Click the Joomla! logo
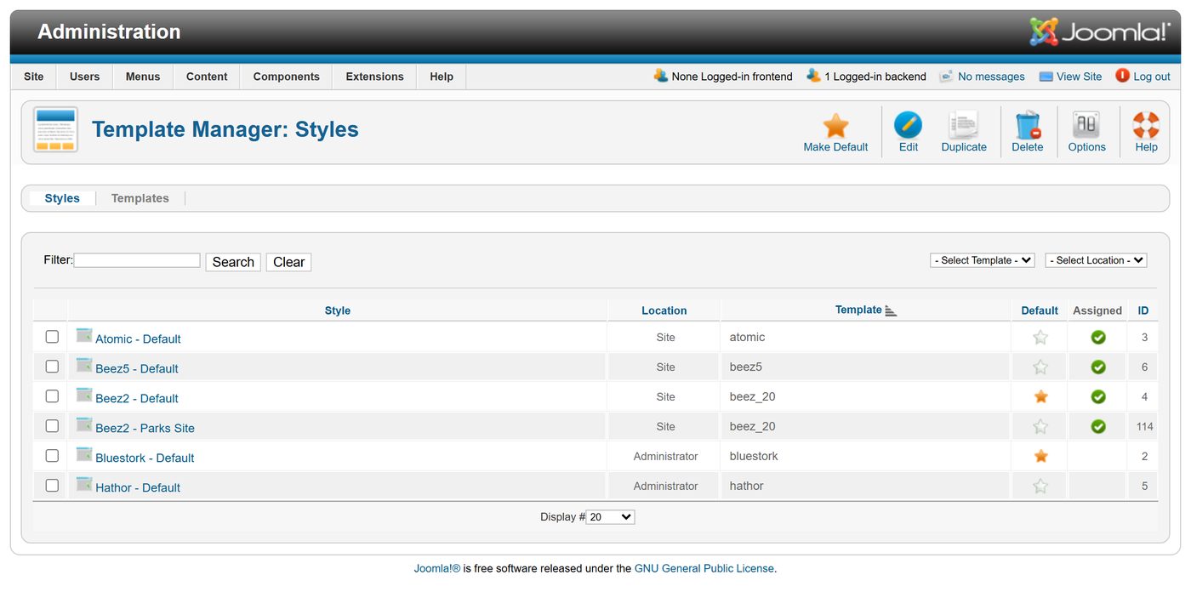 (x=1100, y=32)
